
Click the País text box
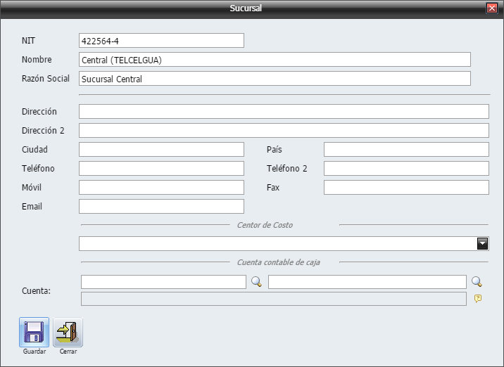click(x=406, y=150)
